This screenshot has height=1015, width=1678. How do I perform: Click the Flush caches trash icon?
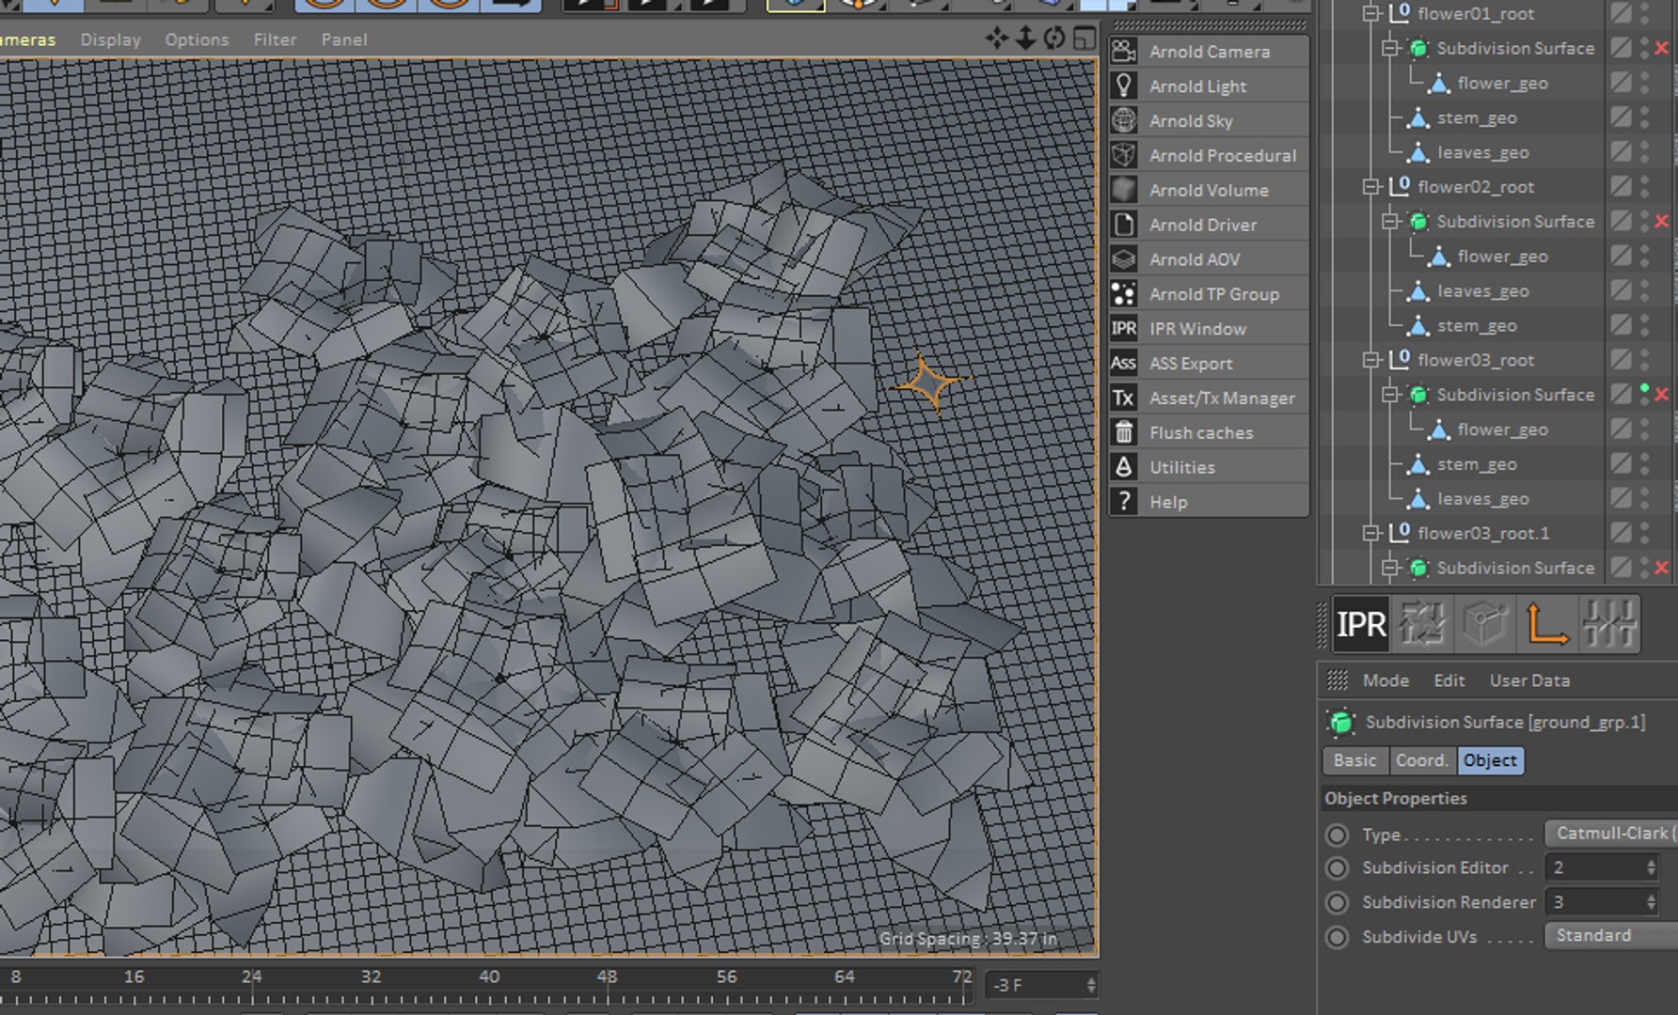[1124, 432]
